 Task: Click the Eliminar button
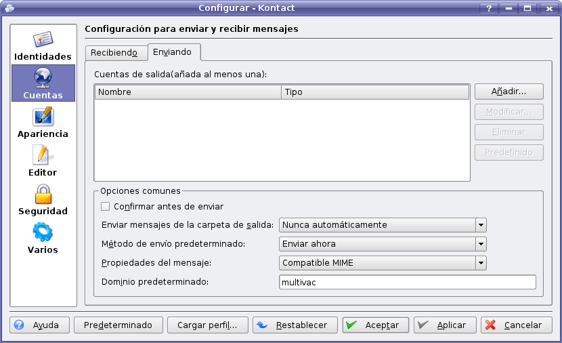coord(509,132)
